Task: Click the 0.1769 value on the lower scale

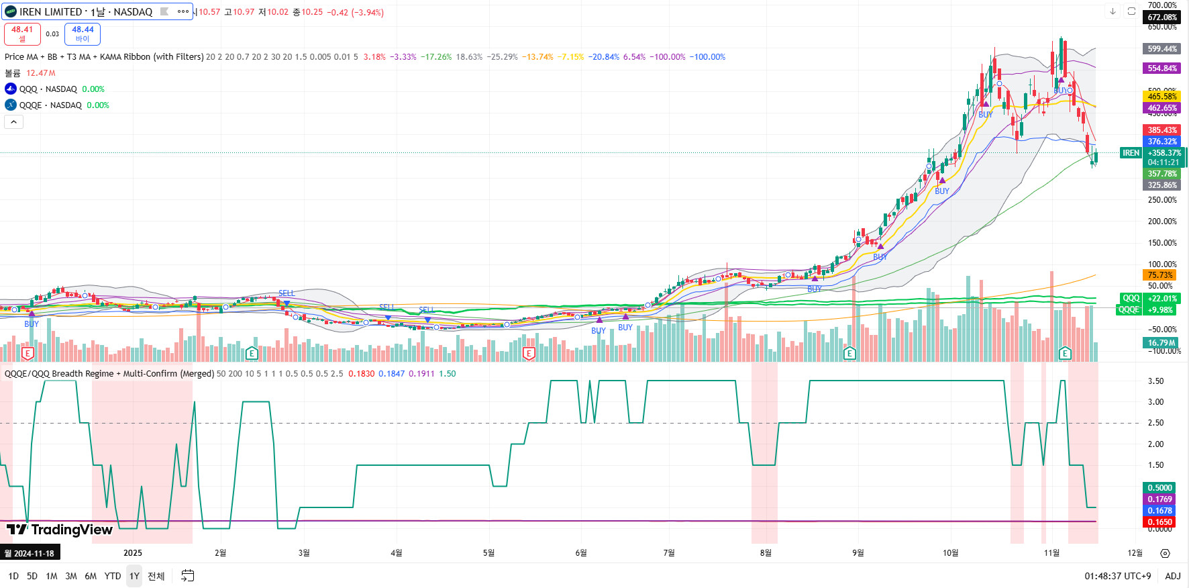Action: (1159, 499)
